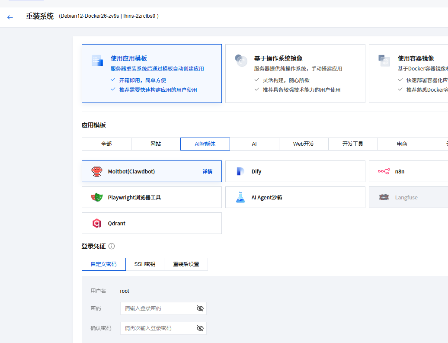Image resolution: width=448 pixels, height=343 pixels.
Task: Switch to the 全部 template category
Action: coord(106,144)
